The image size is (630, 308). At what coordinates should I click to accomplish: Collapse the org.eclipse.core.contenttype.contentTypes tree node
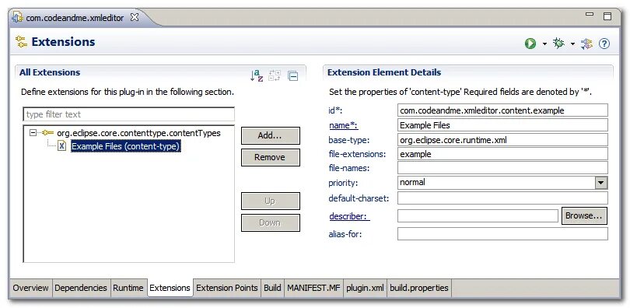pyautogui.click(x=33, y=133)
